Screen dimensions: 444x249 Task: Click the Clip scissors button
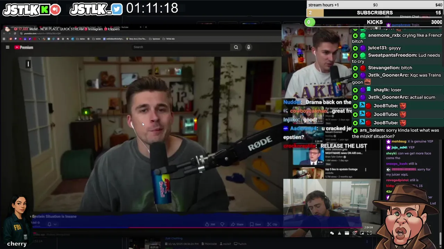(x=272, y=224)
